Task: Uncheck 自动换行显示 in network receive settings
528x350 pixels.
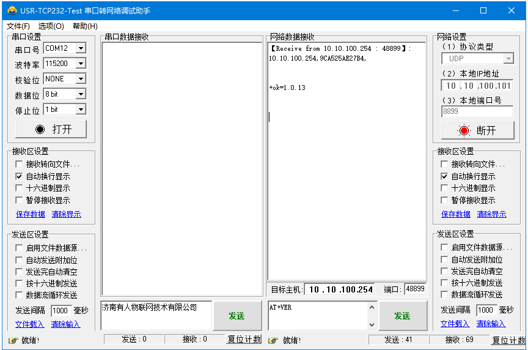Action: (445, 176)
